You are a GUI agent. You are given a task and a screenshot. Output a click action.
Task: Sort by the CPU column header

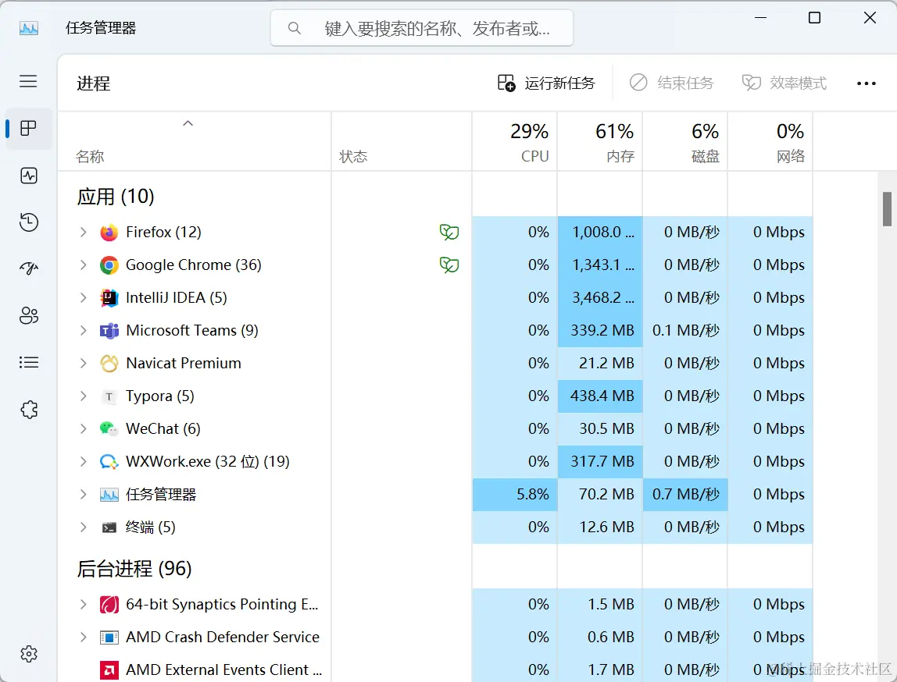515,142
